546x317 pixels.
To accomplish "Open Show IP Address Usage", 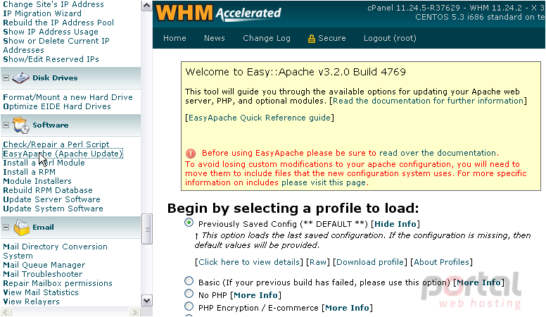I will click(51, 32).
